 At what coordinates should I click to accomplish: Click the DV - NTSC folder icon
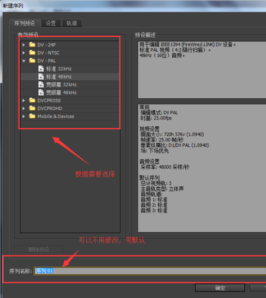pyautogui.click(x=32, y=53)
